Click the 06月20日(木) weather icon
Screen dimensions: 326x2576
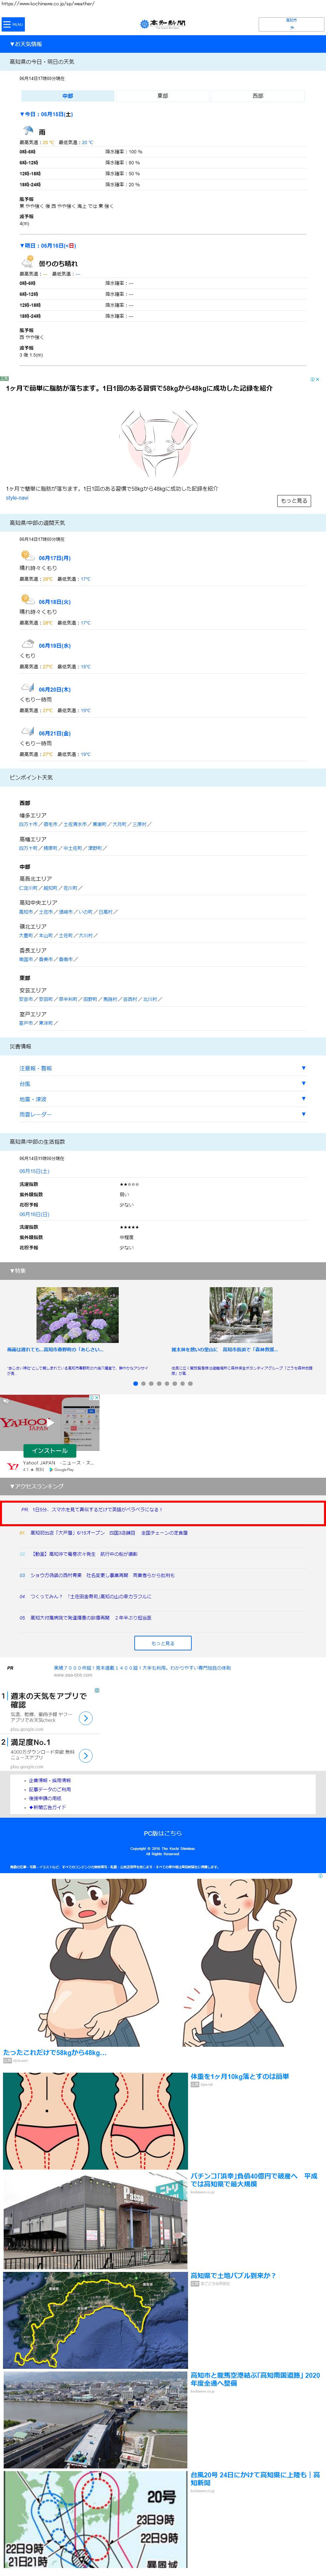click(28, 688)
